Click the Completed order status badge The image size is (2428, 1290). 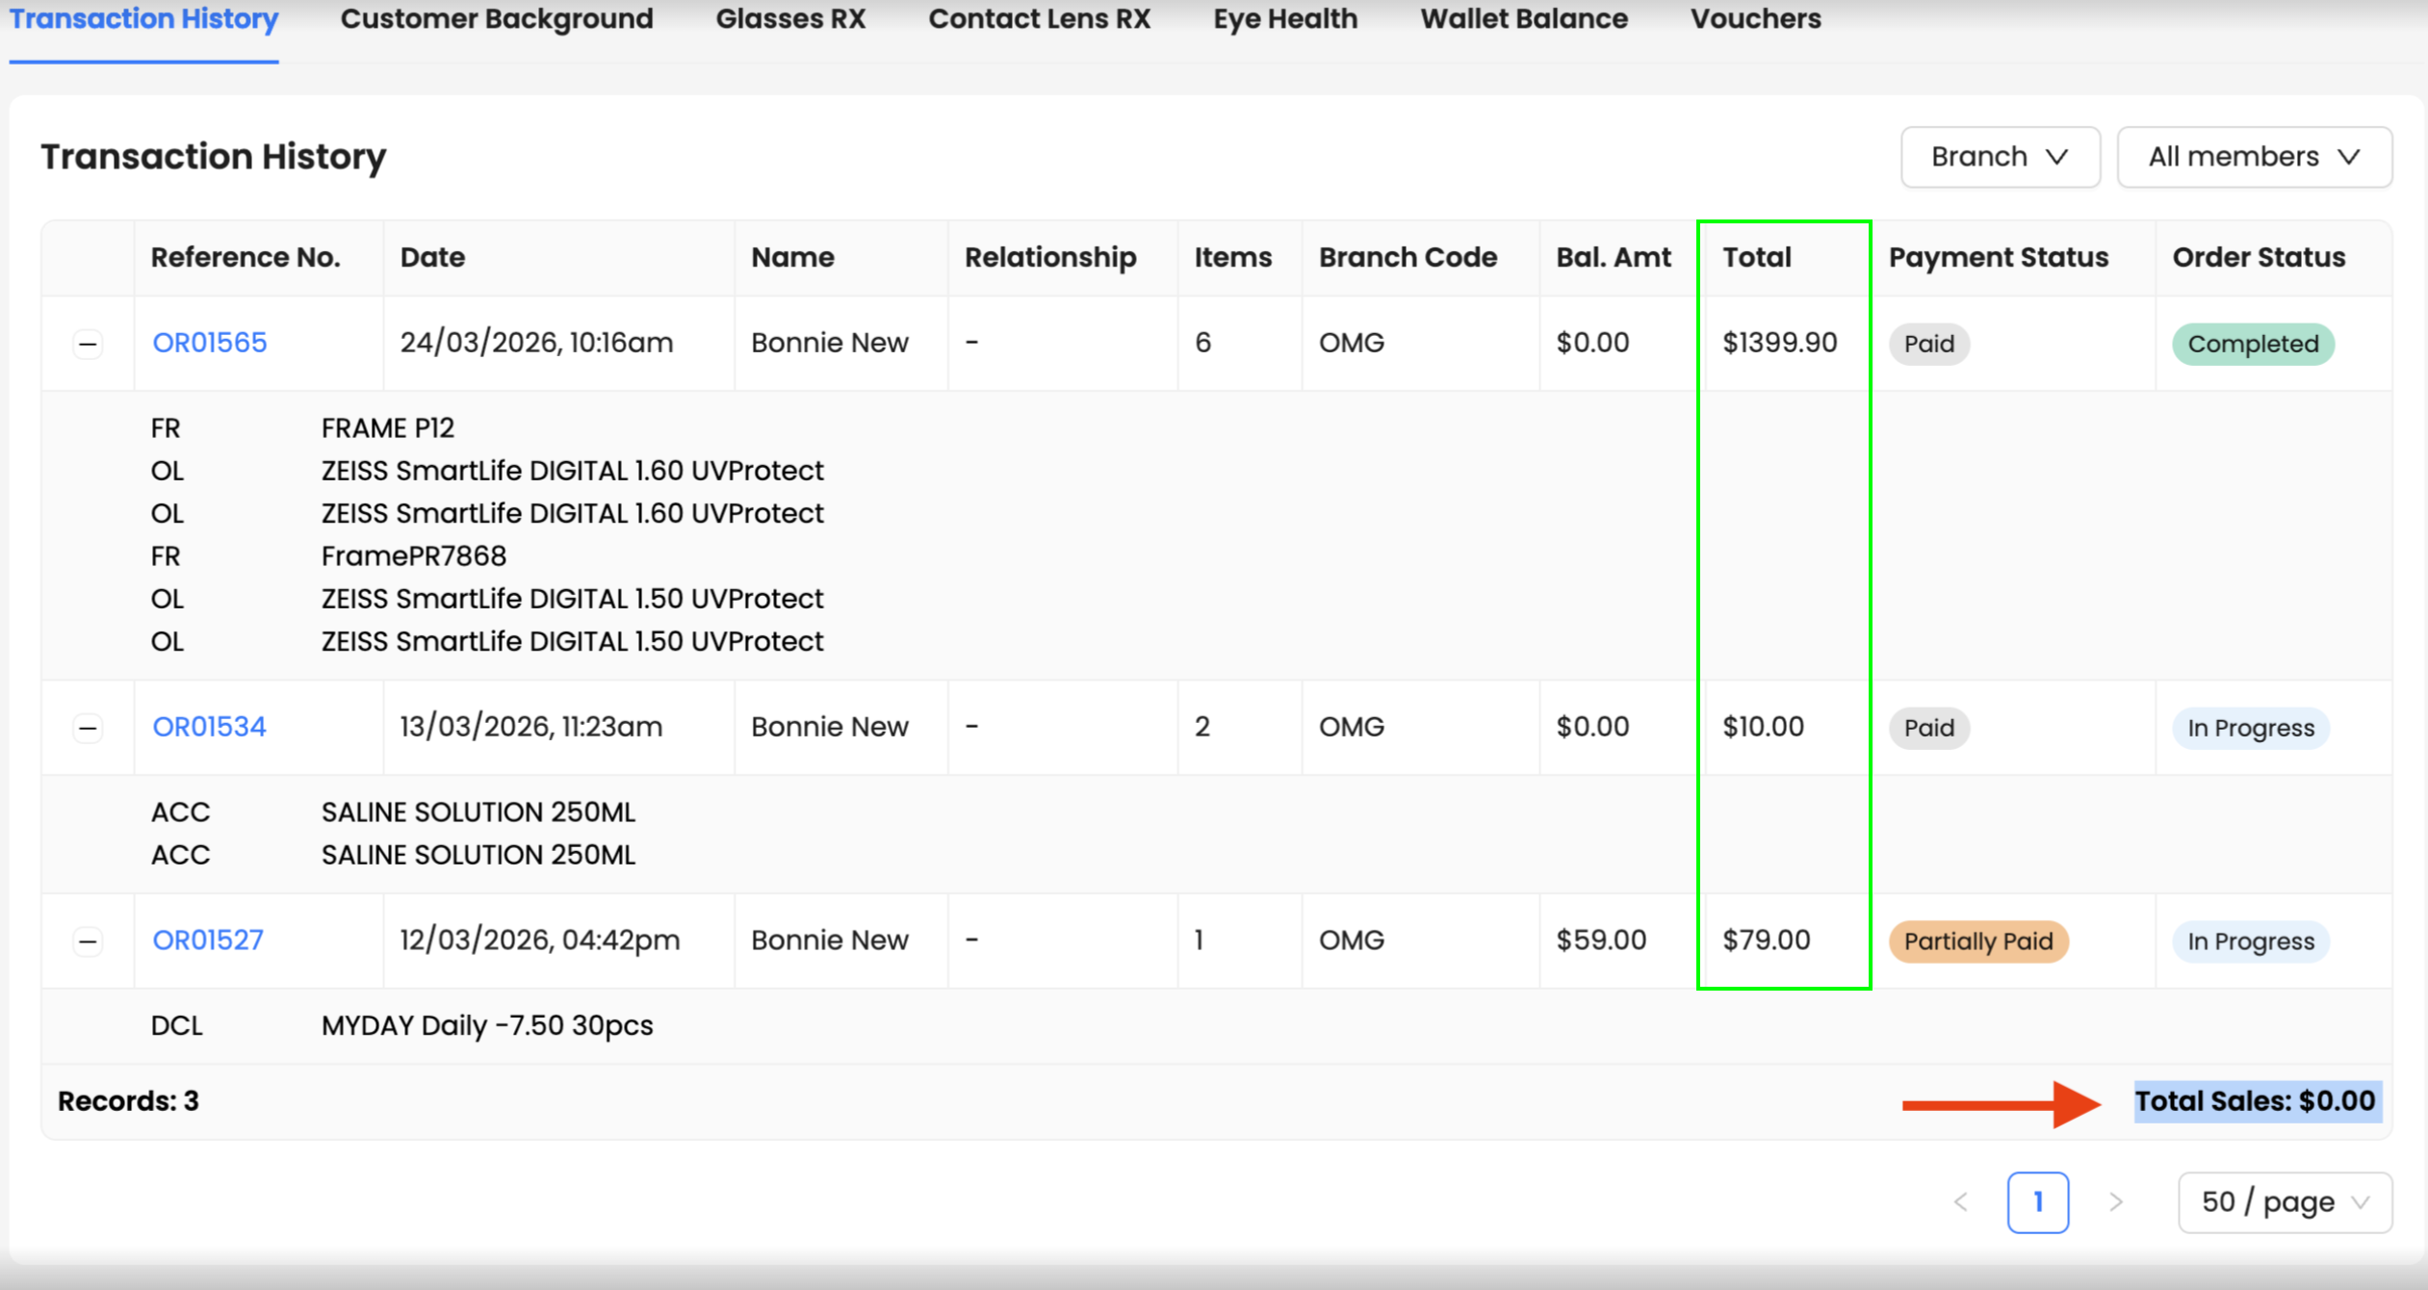click(x=2252, y=344)
